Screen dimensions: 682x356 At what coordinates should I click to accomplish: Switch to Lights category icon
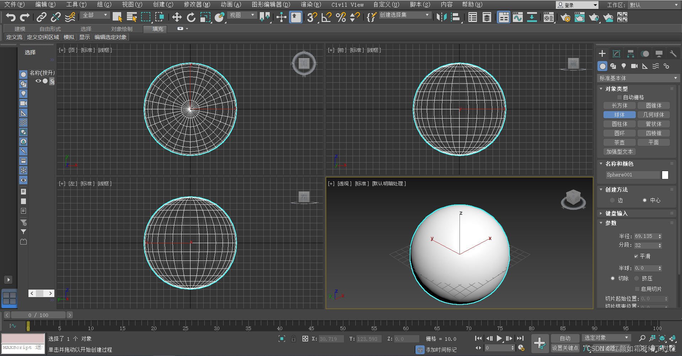coord(623,66)
